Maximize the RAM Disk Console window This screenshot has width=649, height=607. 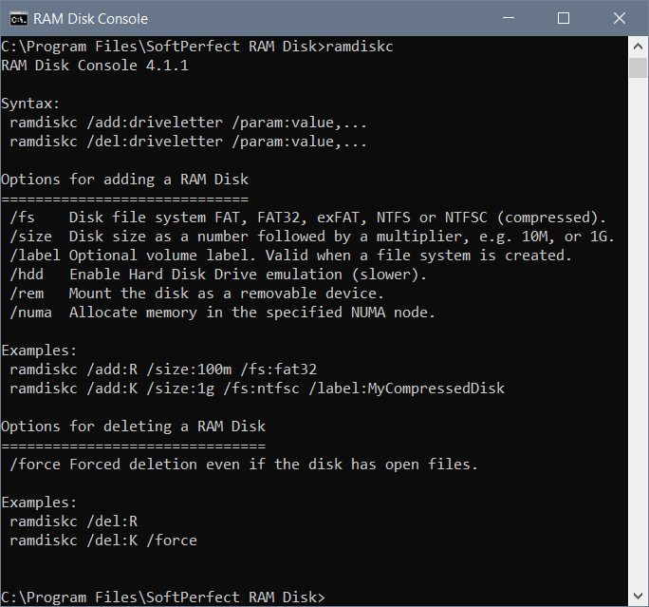(x=564, y=18)
